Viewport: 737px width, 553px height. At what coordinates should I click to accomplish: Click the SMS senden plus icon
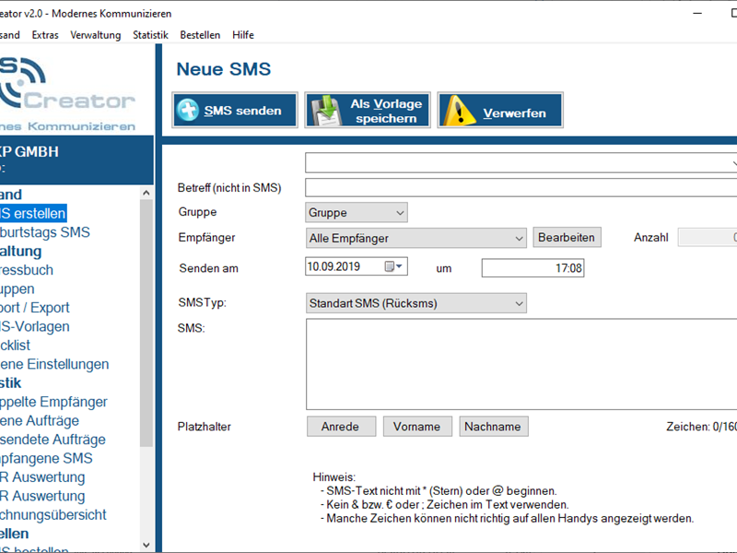pyautogui.click(x=188, y=112)
